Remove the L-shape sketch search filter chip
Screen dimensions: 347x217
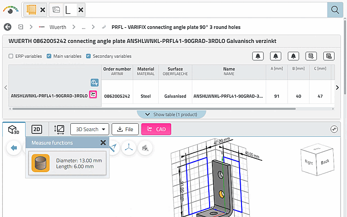point(81,10)
